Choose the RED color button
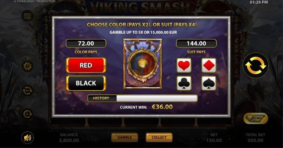283x148 pixels. (x=86, y=65)
